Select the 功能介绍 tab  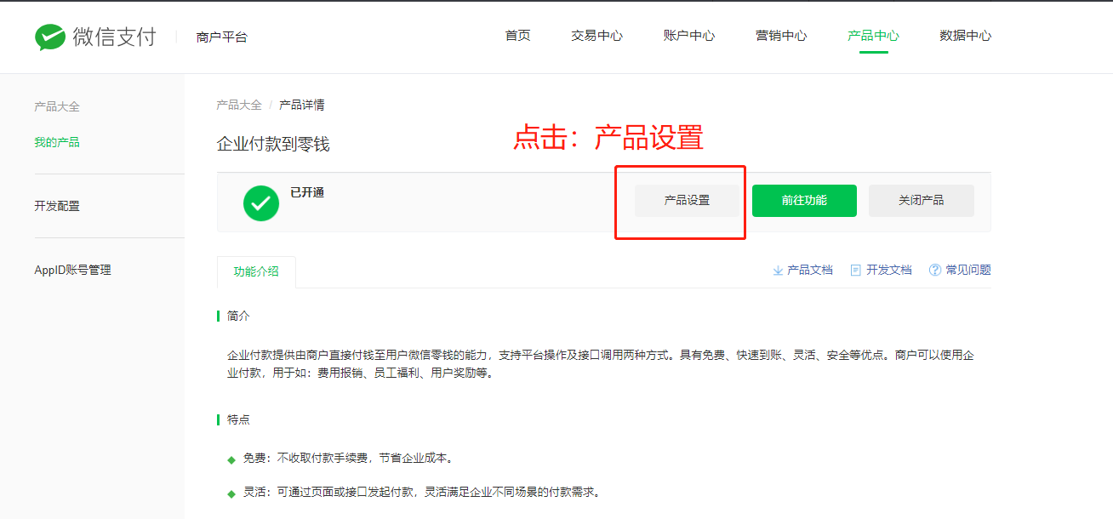[256, 272]
